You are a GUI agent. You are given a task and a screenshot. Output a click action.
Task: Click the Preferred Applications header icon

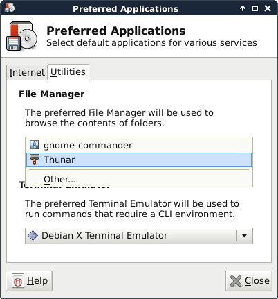tap(22, 35)
